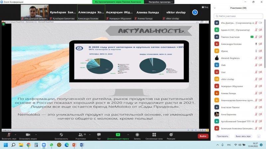Click Выкл. весь звук button
The image size is (266, 149).
pyautogui.click(x=243, y=136)
